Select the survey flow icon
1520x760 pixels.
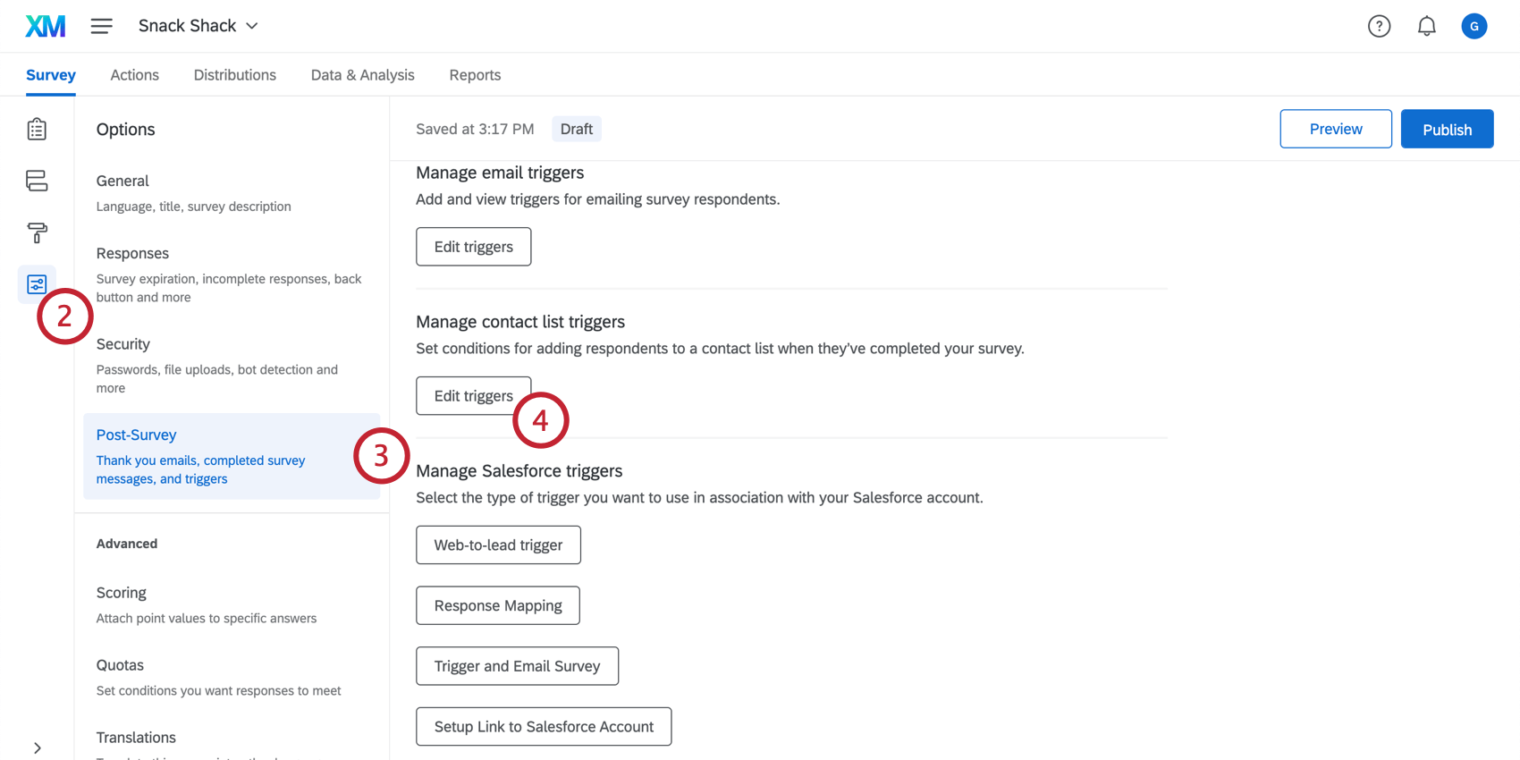click(37, 180)
